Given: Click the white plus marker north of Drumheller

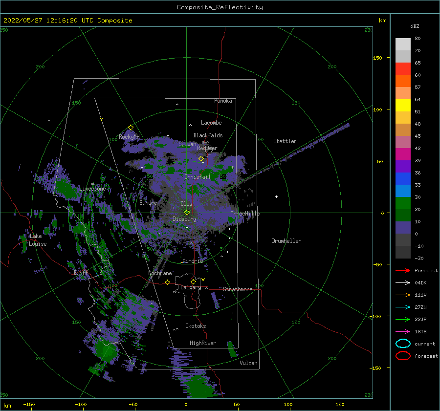Looking at the screenshot, I should pyautogui.click(x=276, y=196).
